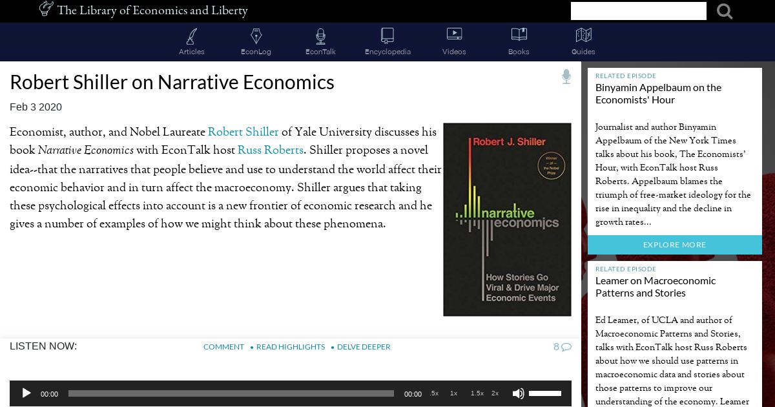Select the EconLog menu label
The image size is (775, 407).
pos(256,52)
